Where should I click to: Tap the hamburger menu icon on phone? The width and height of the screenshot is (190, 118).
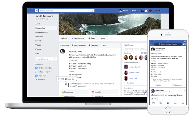click(183, 103)
